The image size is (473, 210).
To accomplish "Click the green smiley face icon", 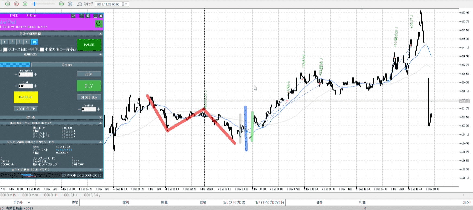I will [99, 24].
